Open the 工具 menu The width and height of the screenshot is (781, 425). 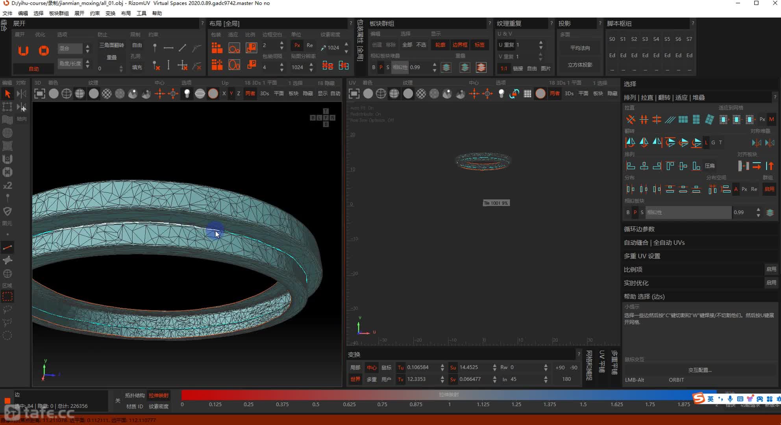click(x=141, y=13)
